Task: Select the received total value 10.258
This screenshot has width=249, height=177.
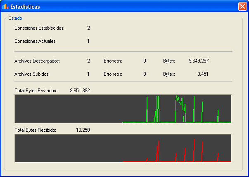Action: tap(83, 130)
